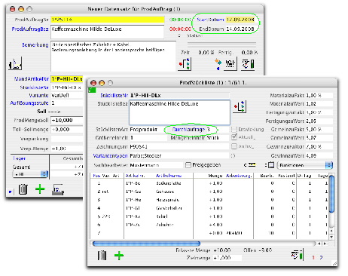This screenshot has height=276, width=348.
Task: Click the horizontal scrollbar thumb below the table
Action: [146, 244]
